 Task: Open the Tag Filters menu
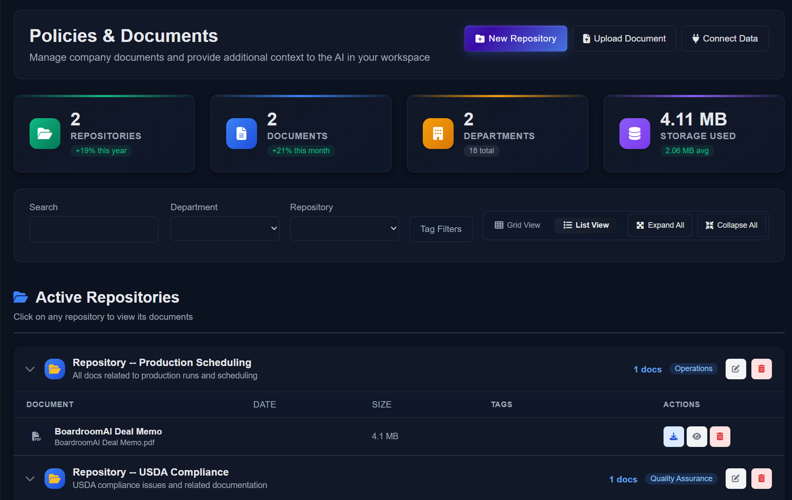(441, 229)
